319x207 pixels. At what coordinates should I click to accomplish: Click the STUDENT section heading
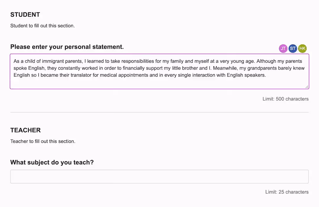[x=25, y=14]
